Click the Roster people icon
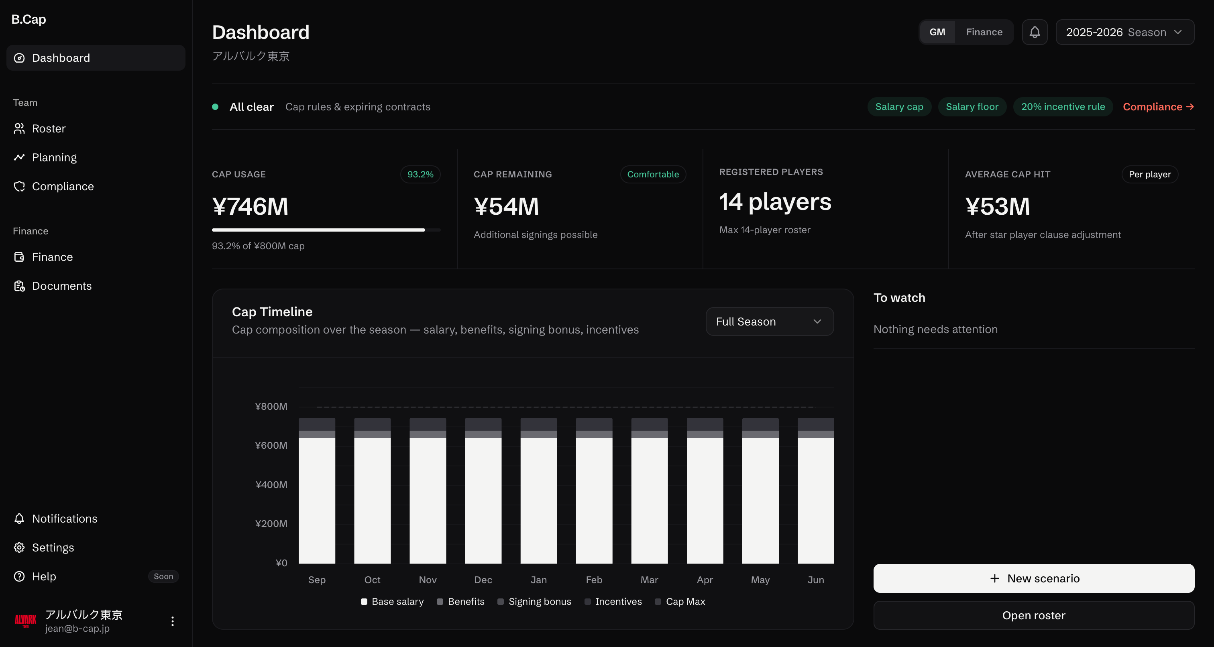Image resolution: width=1214 pixels, height=647 pixels. pyautogui.click(x=19, y=129)
